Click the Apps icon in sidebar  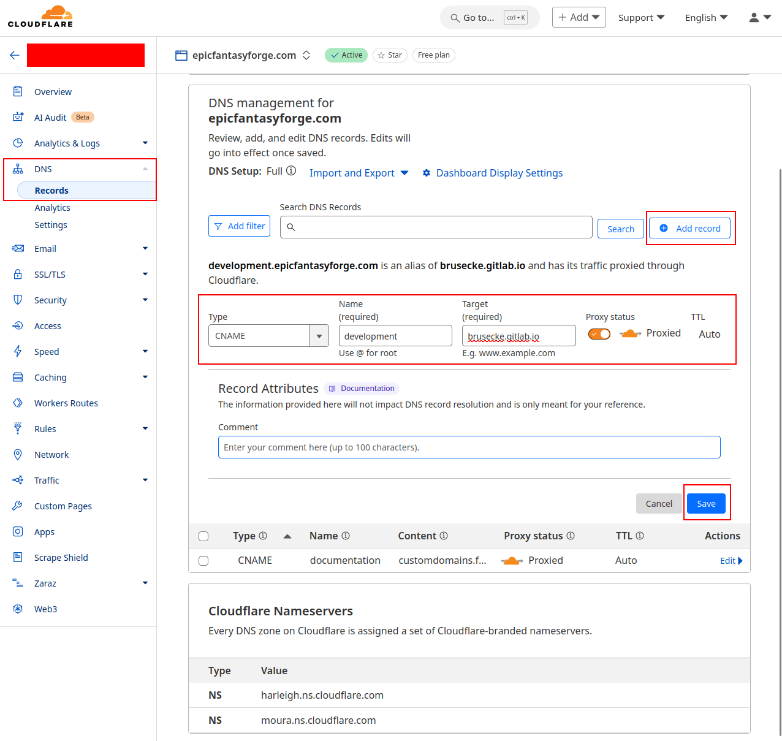[x=18, y=531]
